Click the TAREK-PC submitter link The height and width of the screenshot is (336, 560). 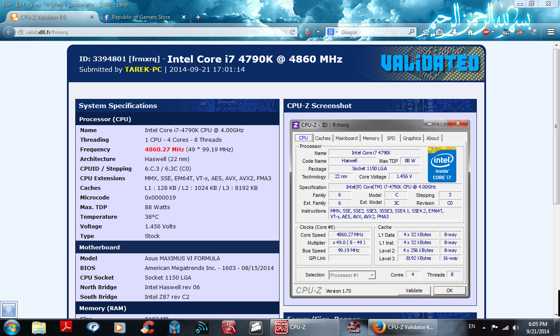pos(143,69)
